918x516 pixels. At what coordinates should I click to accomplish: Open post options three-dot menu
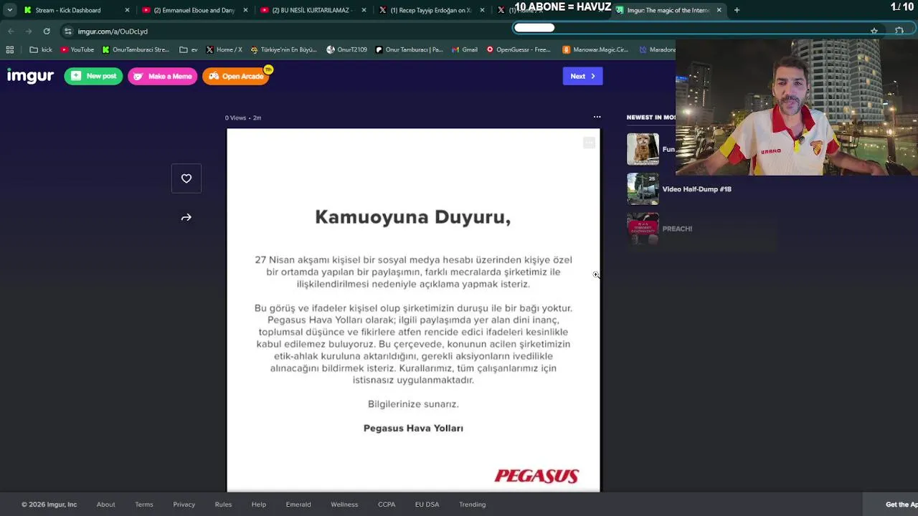[x=597, y=117]
